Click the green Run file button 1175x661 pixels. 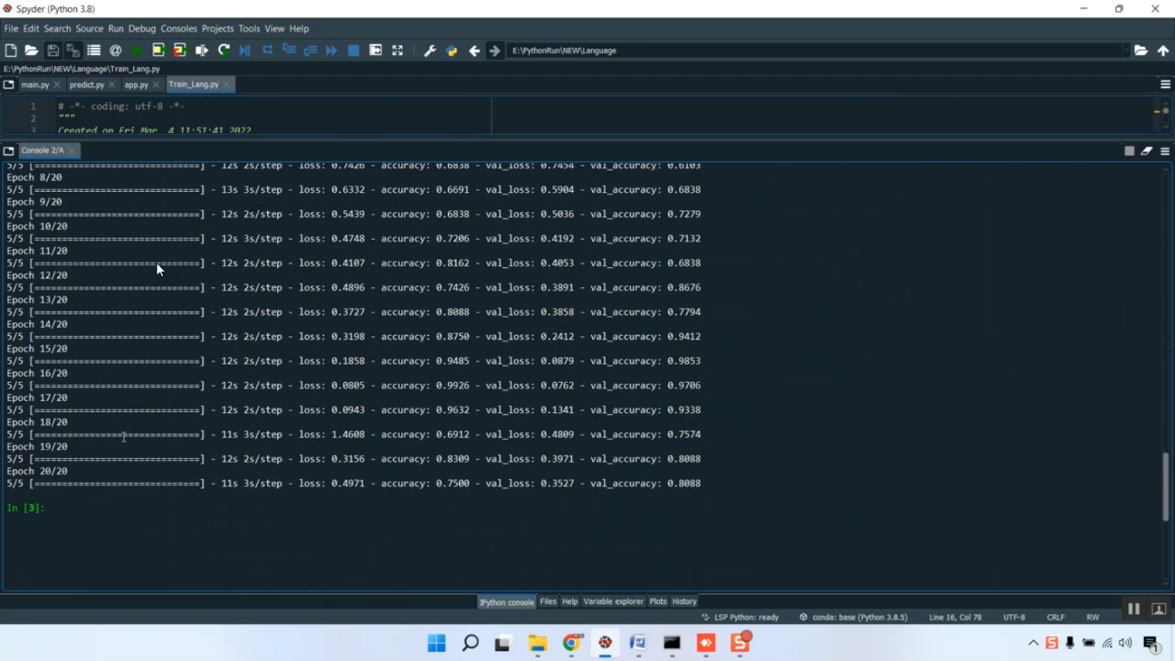[x=136, y=51]
